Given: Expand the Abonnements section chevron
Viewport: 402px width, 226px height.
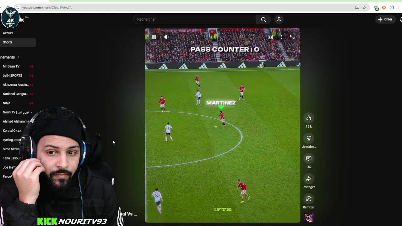Looking at the screenshot, I should tap(19, 57).
